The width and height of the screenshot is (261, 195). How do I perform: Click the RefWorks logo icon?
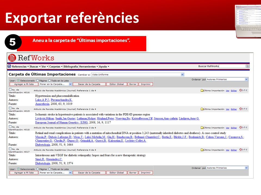tap(12, 58)
